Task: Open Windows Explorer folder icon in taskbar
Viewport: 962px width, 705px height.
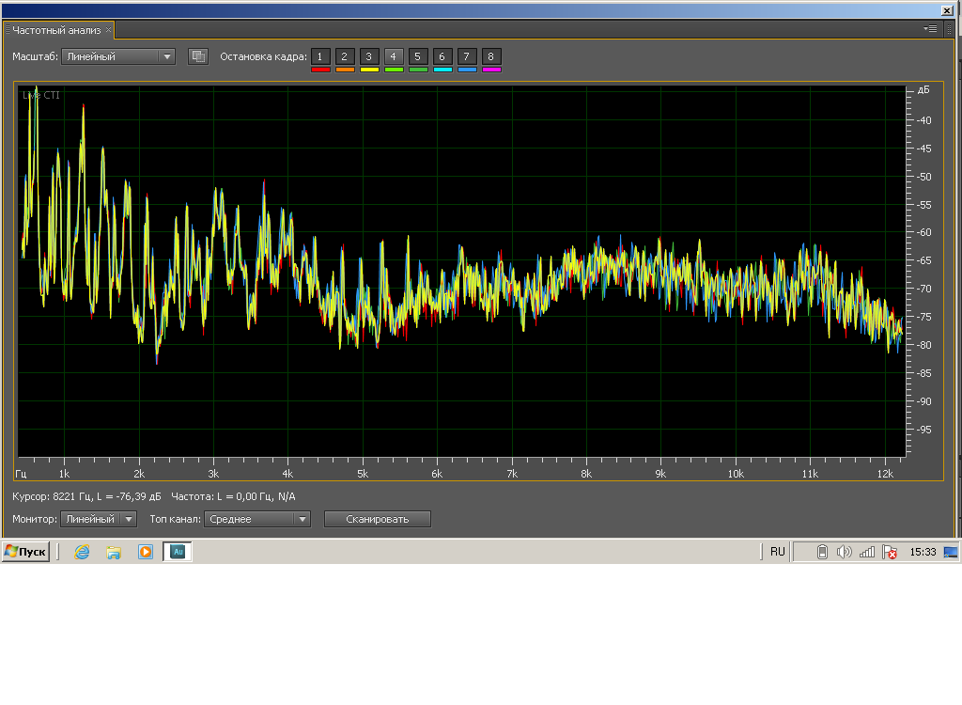Action: [x=114, y=552]
